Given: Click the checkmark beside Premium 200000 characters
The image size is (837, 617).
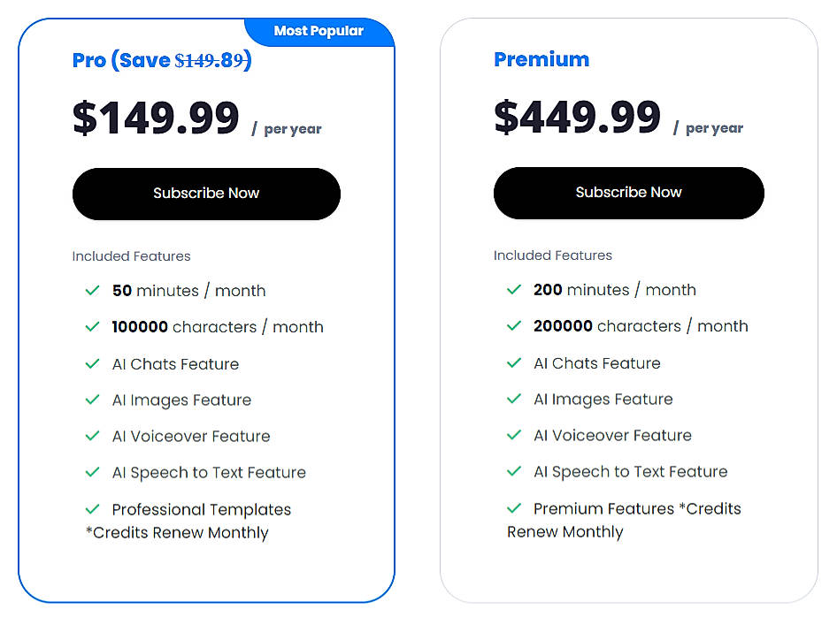Looking at the screenshot, I should 513,325.
